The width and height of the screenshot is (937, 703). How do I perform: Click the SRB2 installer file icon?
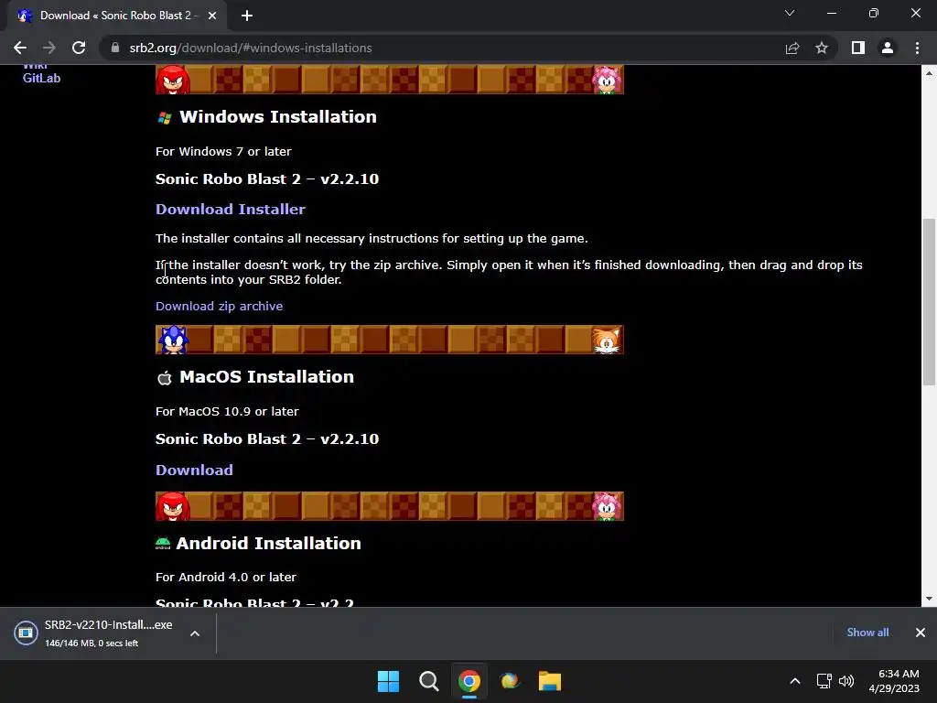click(26, 633)
